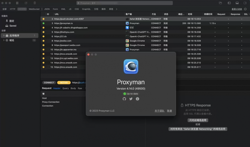Click the Proxyman icon for in.appcenter.ms row

click(127, 50)
